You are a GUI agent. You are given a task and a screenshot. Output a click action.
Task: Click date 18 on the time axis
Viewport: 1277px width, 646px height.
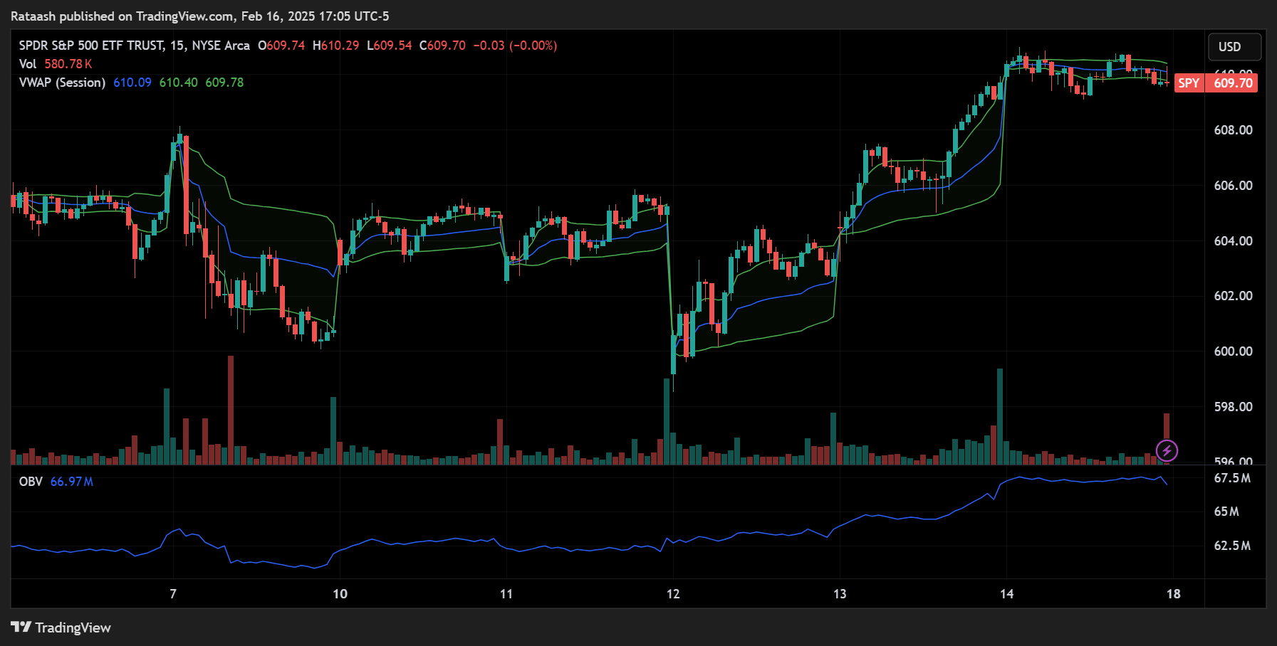pos(1173,594)
